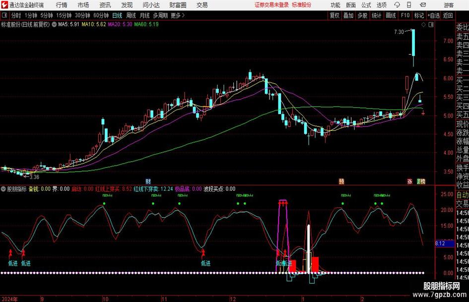Click the MA5: 5.91 label
This screenshot has width=469, height=302.
(x=68, y=24)
